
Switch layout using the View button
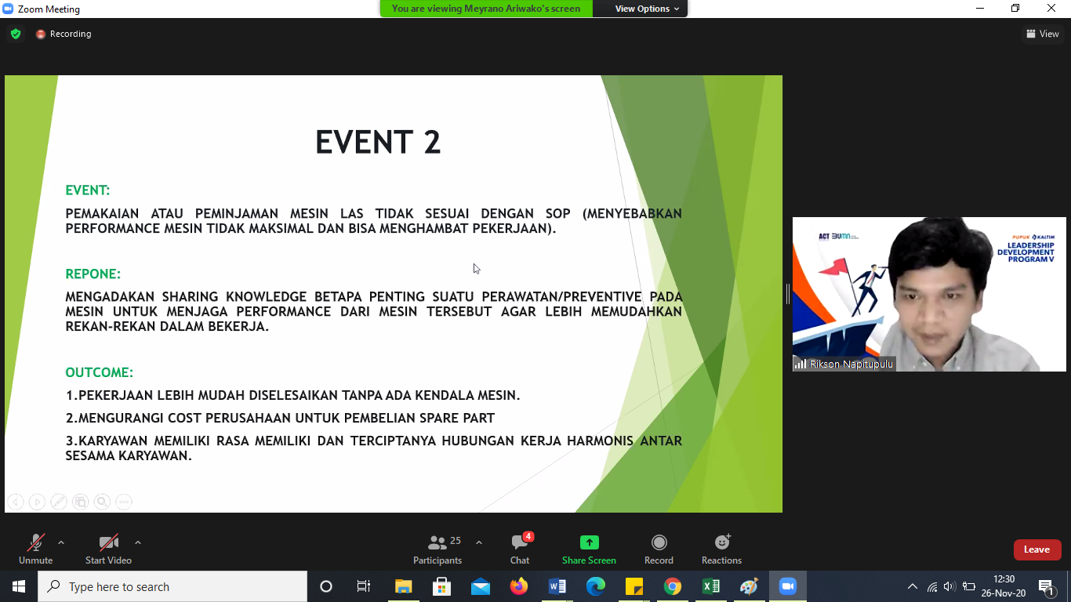point(1042,34)
